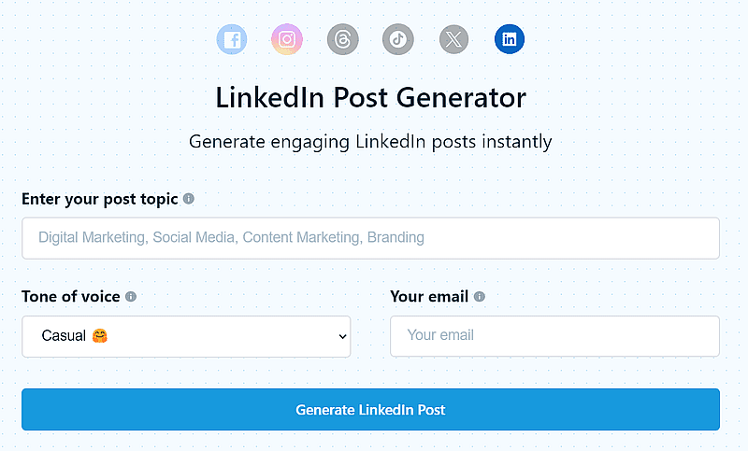Click the chevron arrow in tone selector
This screenshot has height=451, width=748.
[x=341, y=337]
